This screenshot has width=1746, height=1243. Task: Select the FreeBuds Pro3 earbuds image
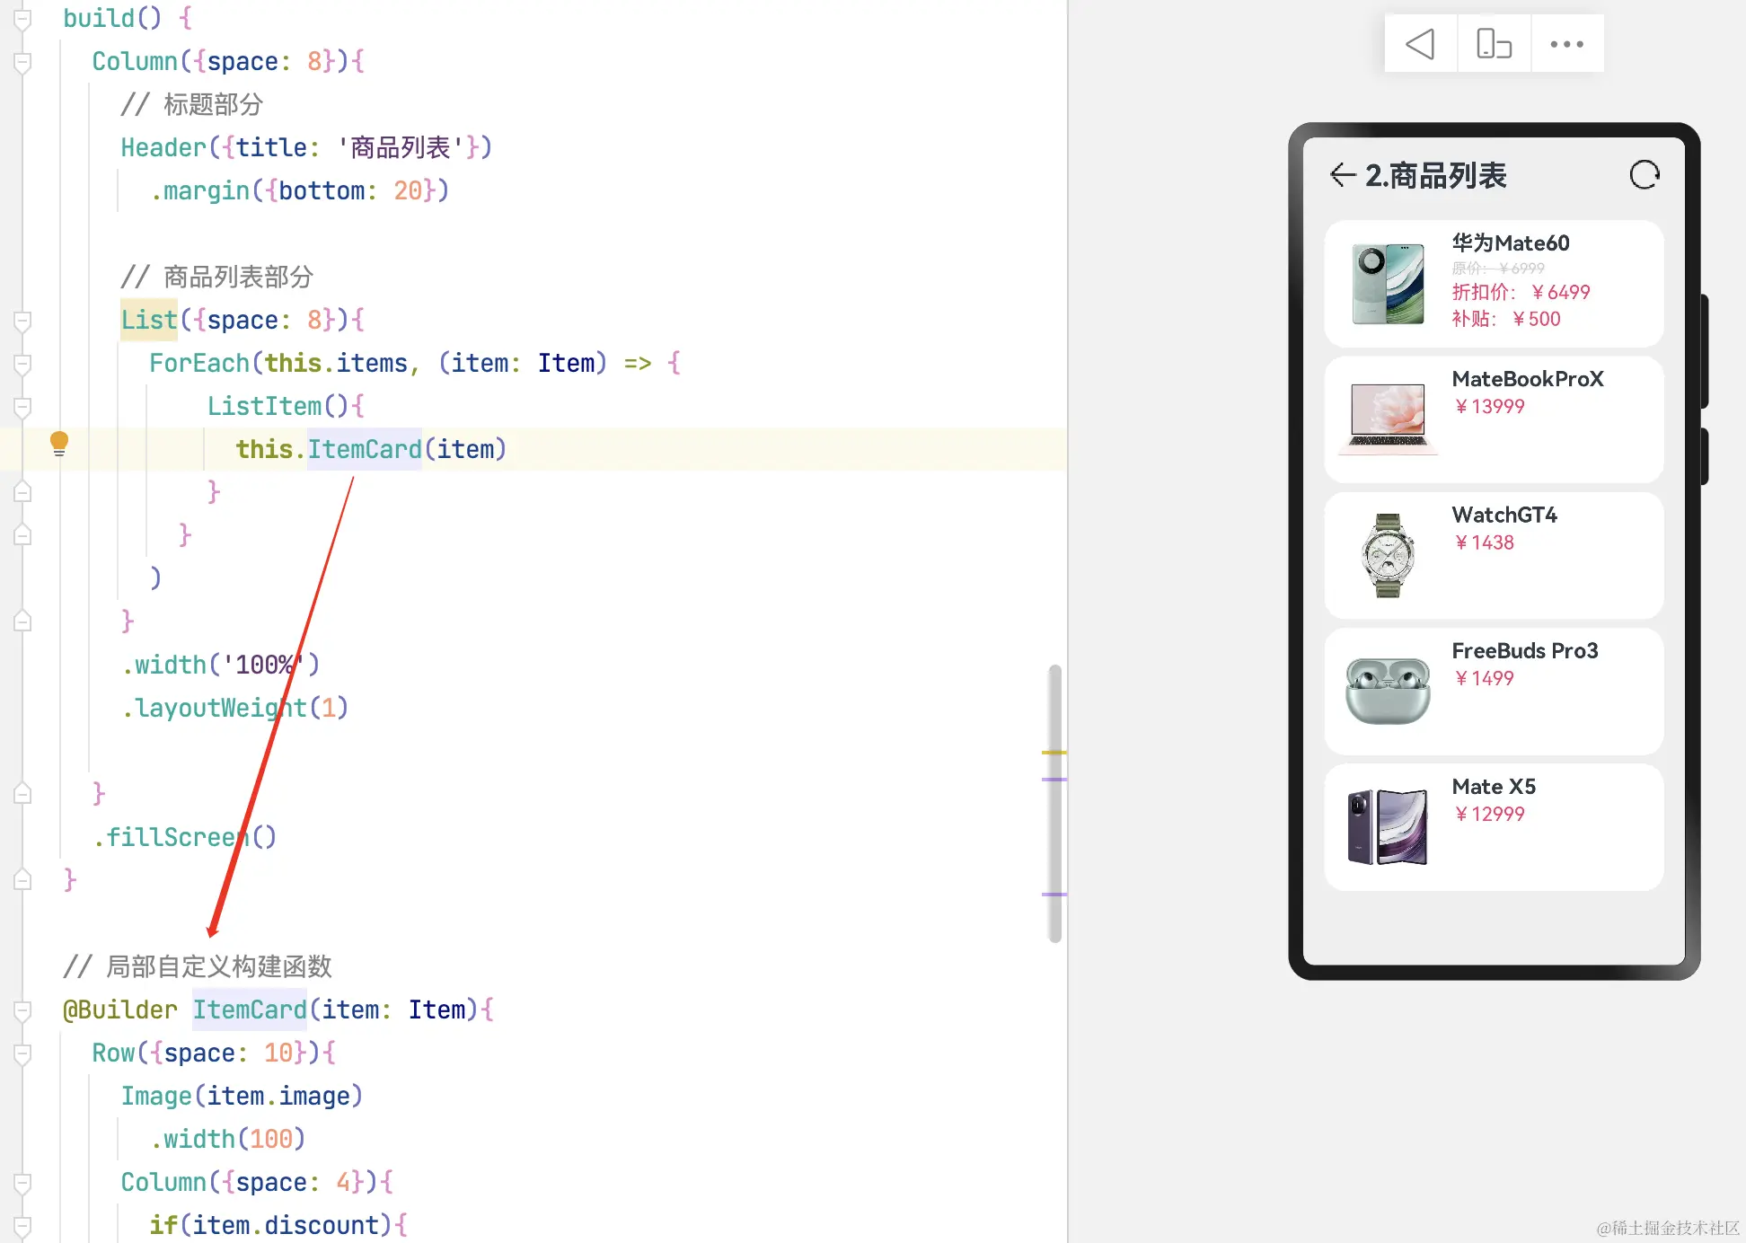click(1388, 691)
